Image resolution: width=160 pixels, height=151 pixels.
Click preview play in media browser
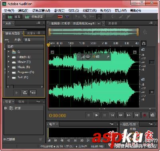point(17,92)
